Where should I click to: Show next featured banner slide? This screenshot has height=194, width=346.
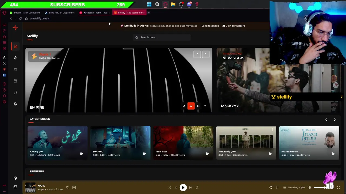coord(206,54)
